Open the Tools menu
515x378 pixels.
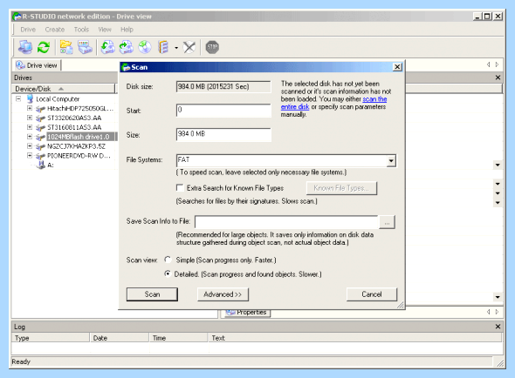point(81,30)
